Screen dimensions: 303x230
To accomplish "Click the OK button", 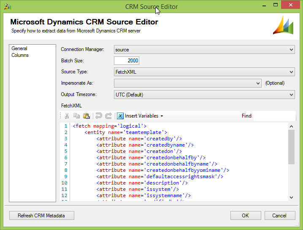I will point(246,215).
